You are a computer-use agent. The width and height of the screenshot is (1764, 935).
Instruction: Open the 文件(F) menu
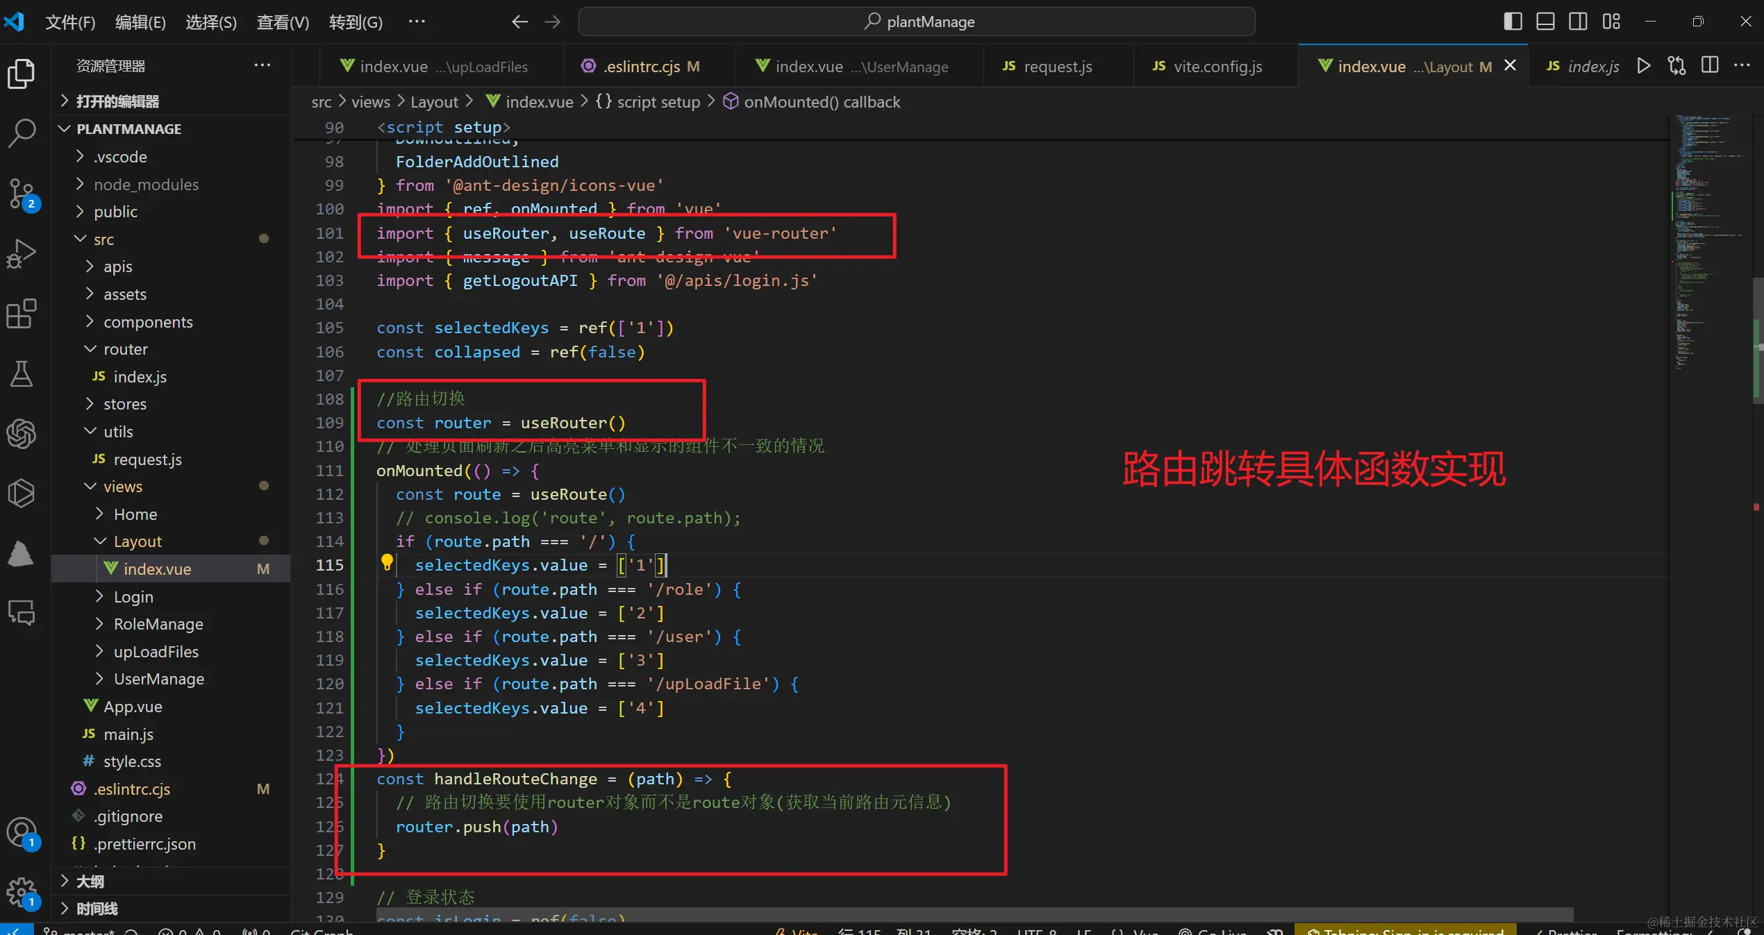pyautogui.click(x=70, y=22)
